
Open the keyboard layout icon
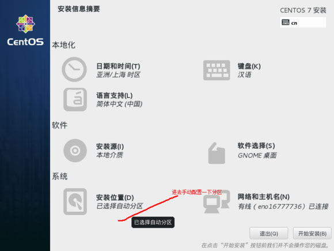[217, 70]
